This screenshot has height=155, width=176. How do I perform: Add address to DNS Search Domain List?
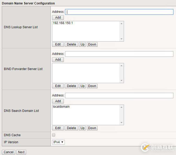coord(58,101)
